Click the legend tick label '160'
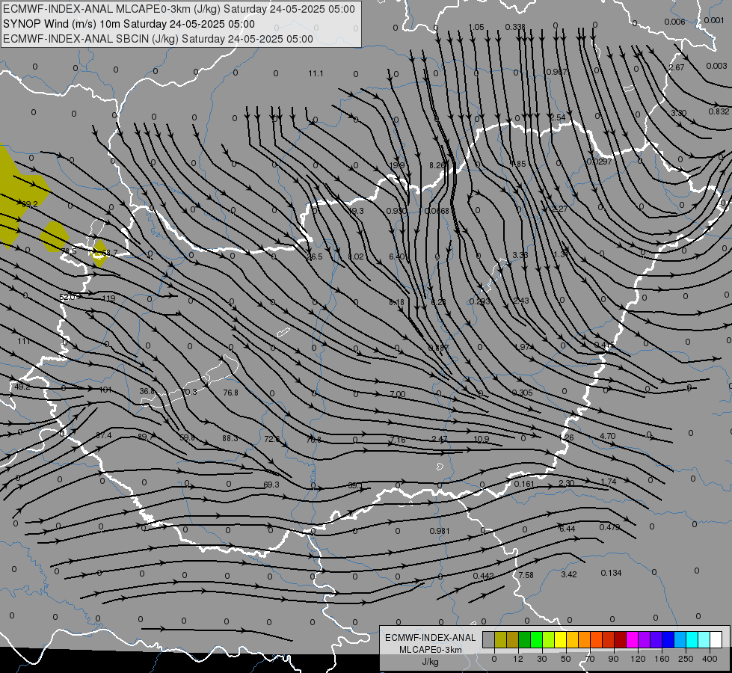The width and height of the screenshot is (732, 673). tap(662, 659)
